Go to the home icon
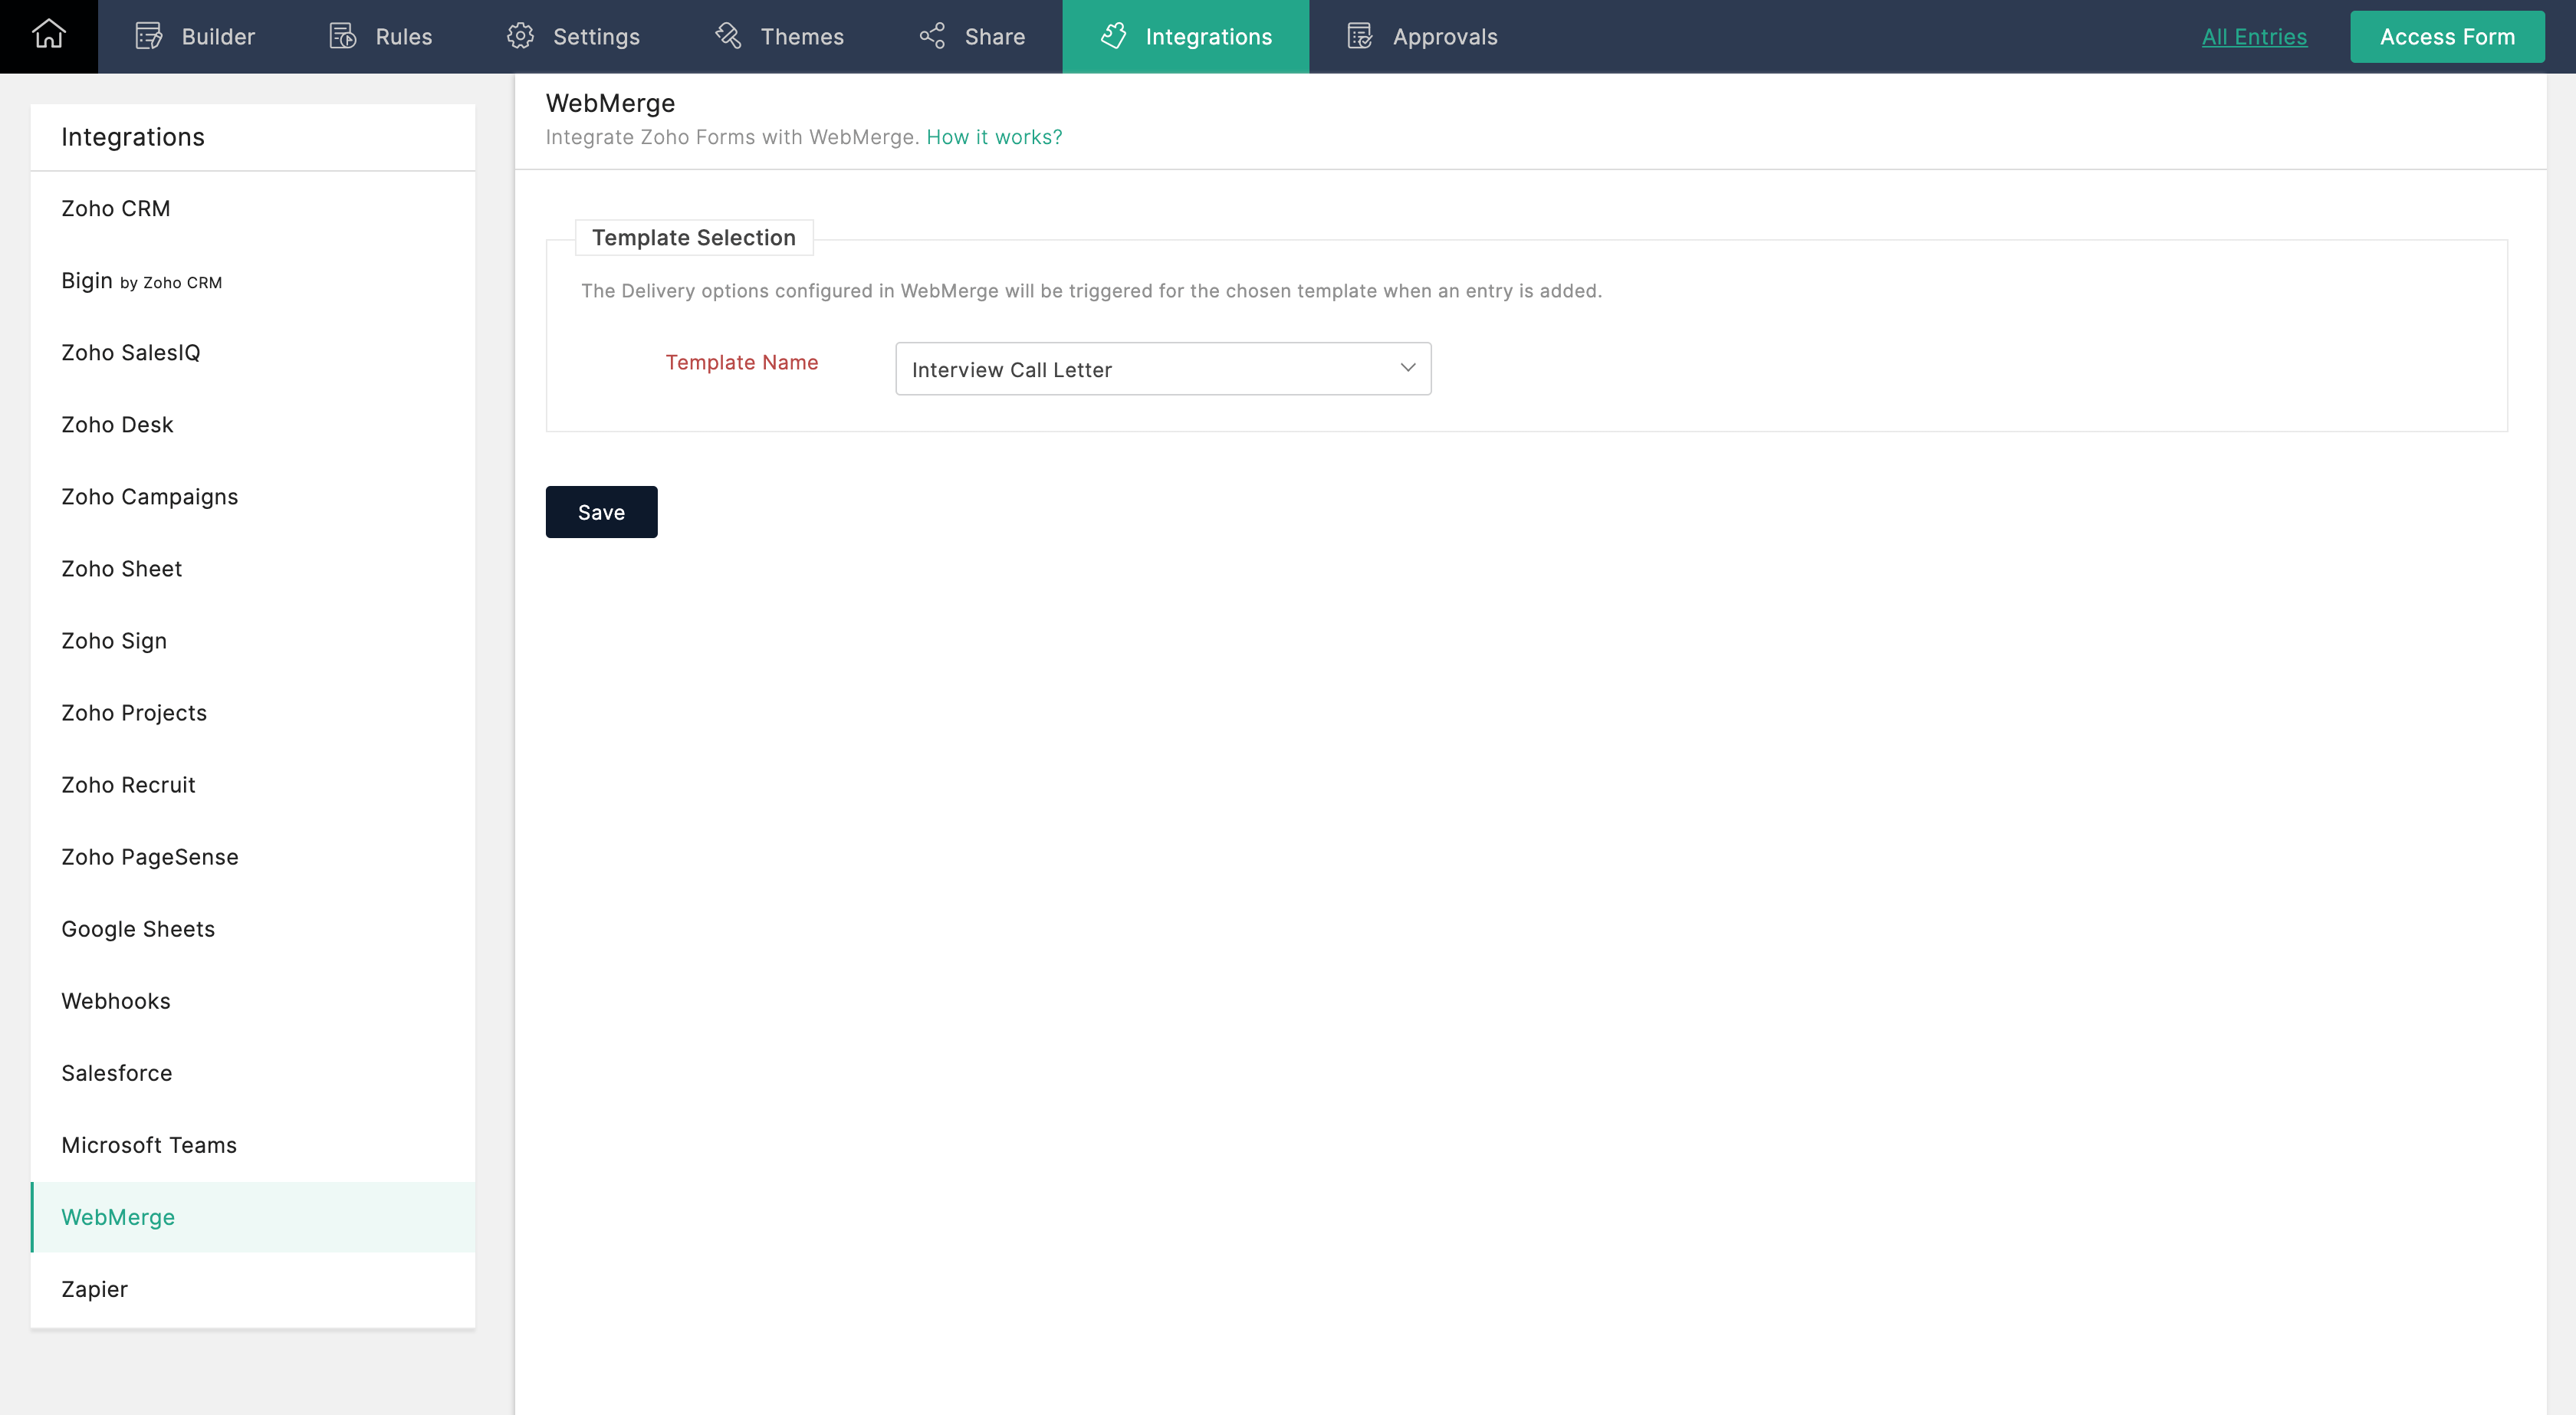 tap(49, 35)
